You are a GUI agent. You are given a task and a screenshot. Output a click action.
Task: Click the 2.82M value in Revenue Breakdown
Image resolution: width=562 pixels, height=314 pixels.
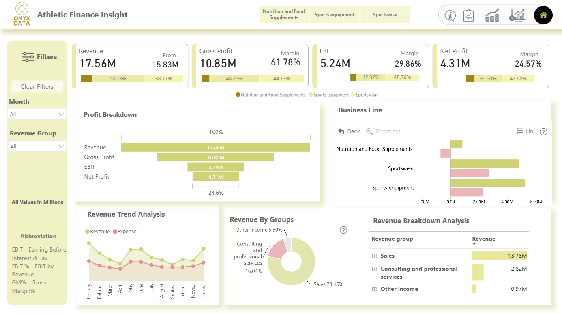pos(519,269)
